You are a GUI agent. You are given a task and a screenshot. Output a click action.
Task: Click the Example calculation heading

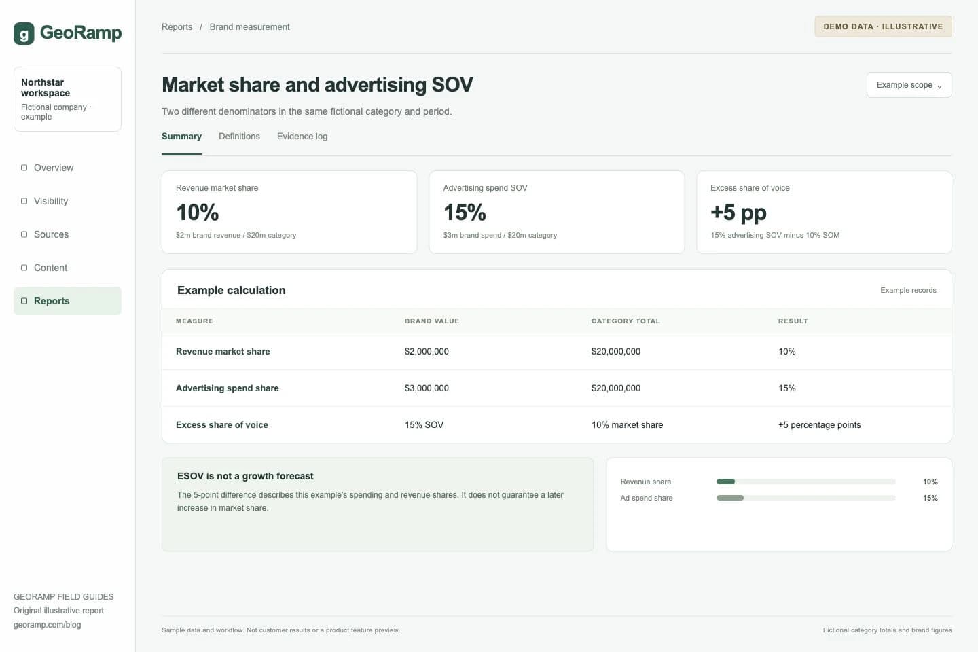231,290
